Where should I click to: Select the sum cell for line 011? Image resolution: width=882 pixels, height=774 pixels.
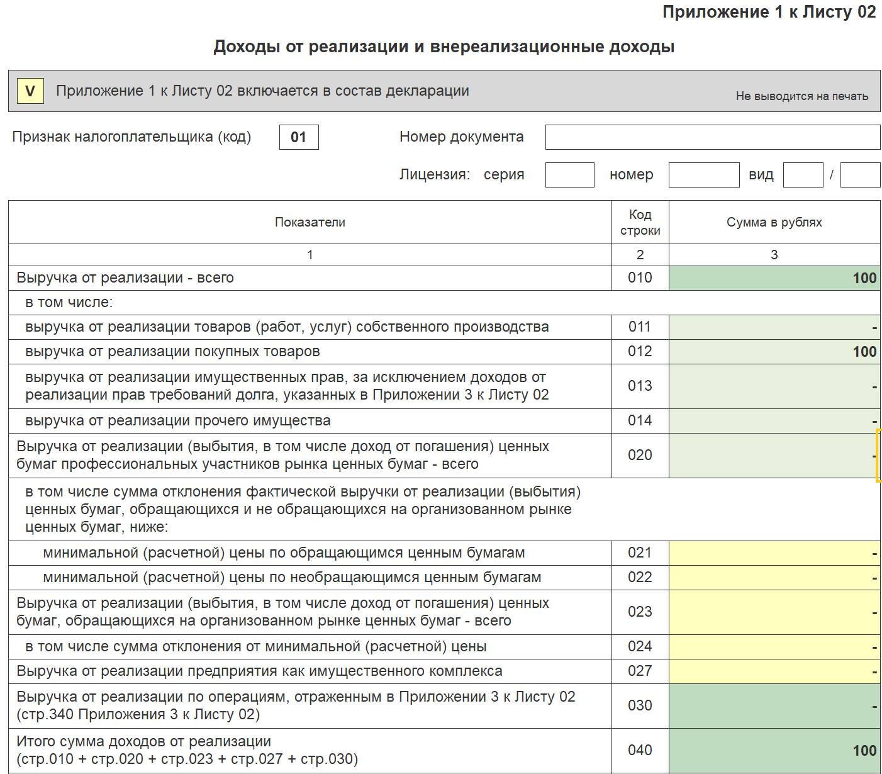774,327
